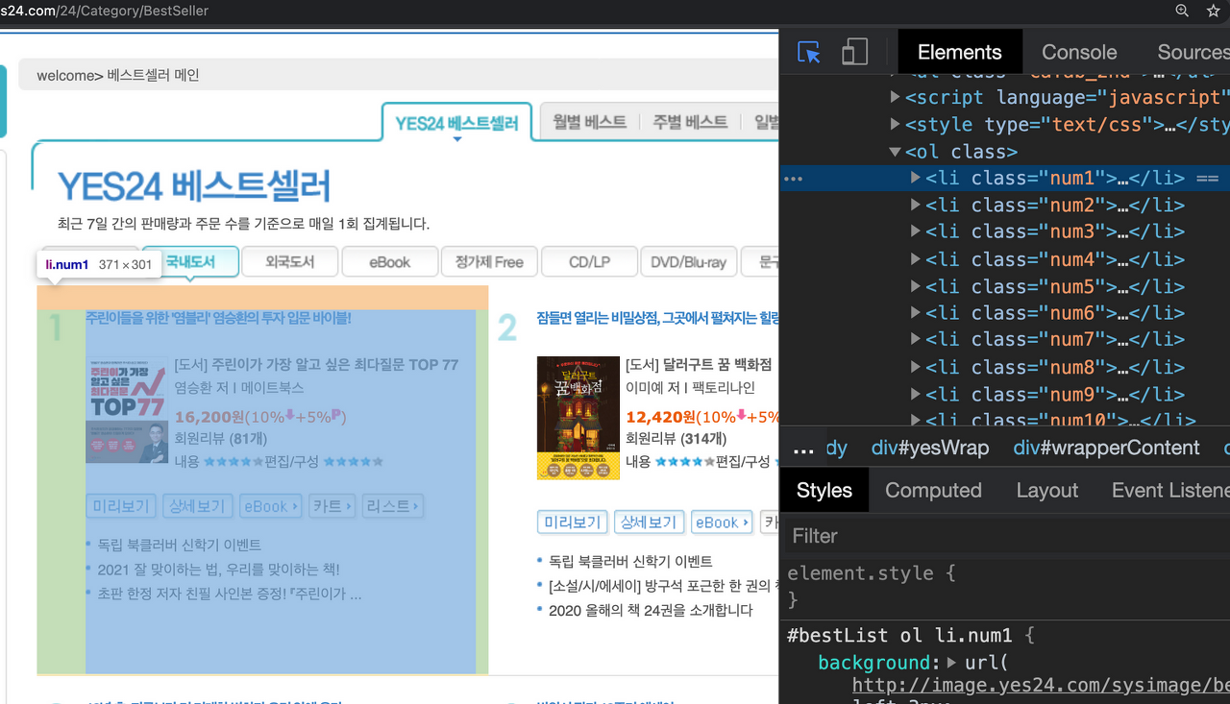1230x704 pixels.
Task: Select the 외국도서 category button
Action: (290, 261)
